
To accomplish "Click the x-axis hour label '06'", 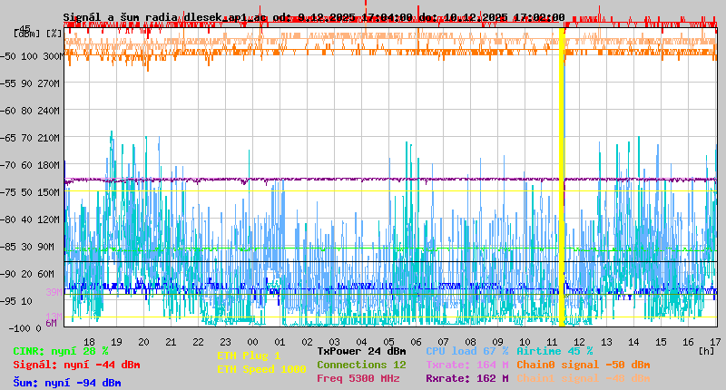I will (x=417, y=342).
